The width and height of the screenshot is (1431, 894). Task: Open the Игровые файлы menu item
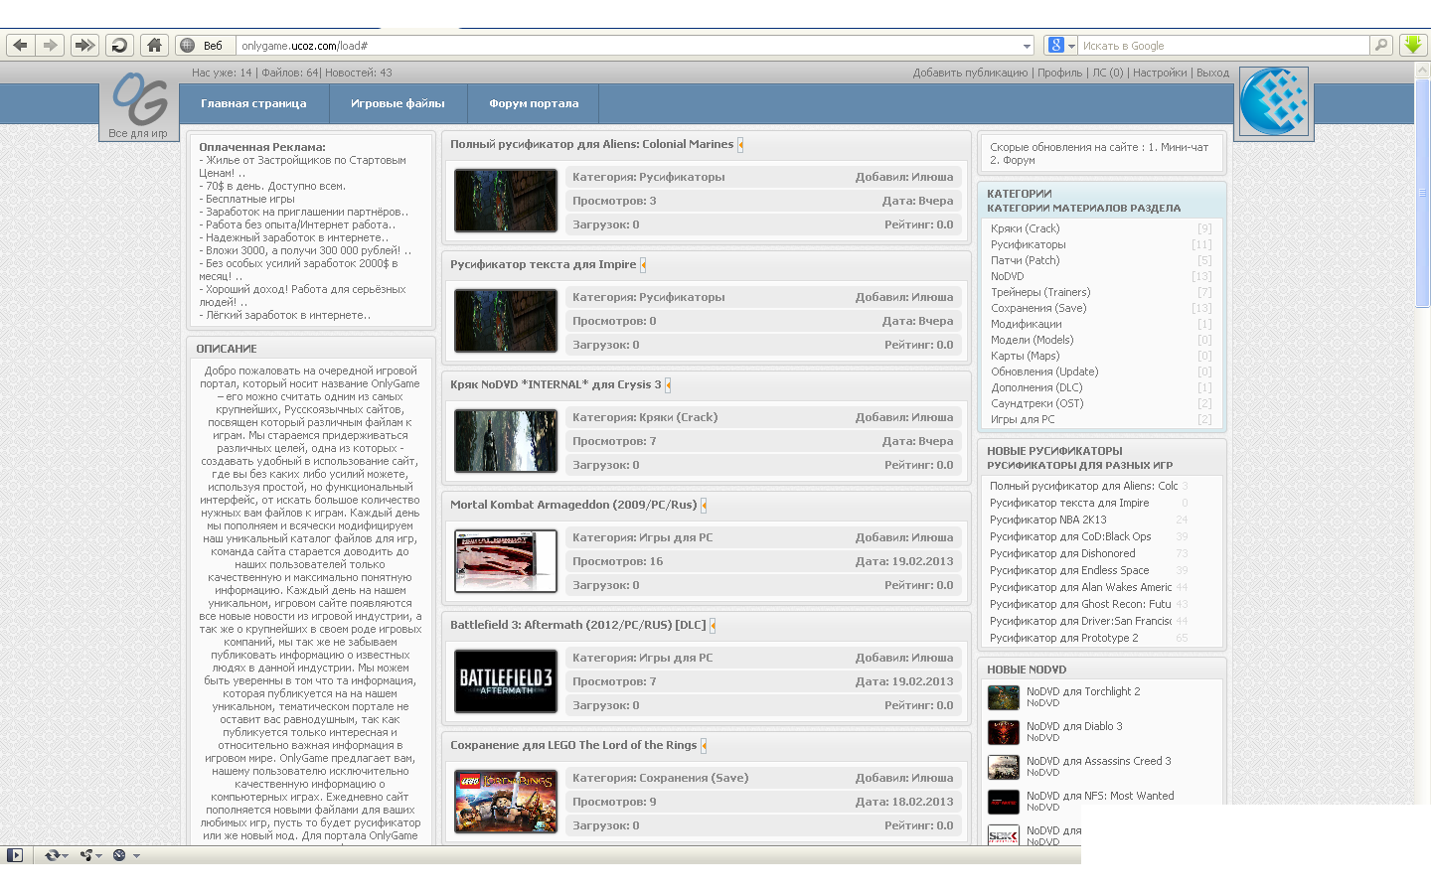click(397, 103)
